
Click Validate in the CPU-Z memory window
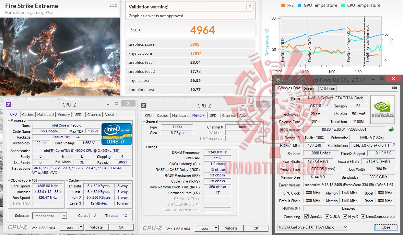click(x=231, y=228)
